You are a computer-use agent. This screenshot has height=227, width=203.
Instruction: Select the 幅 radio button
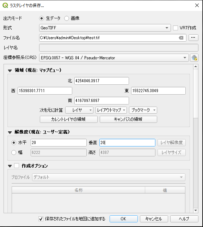[x=14, y=153]
